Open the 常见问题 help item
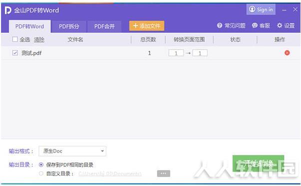 click(231, 25)
